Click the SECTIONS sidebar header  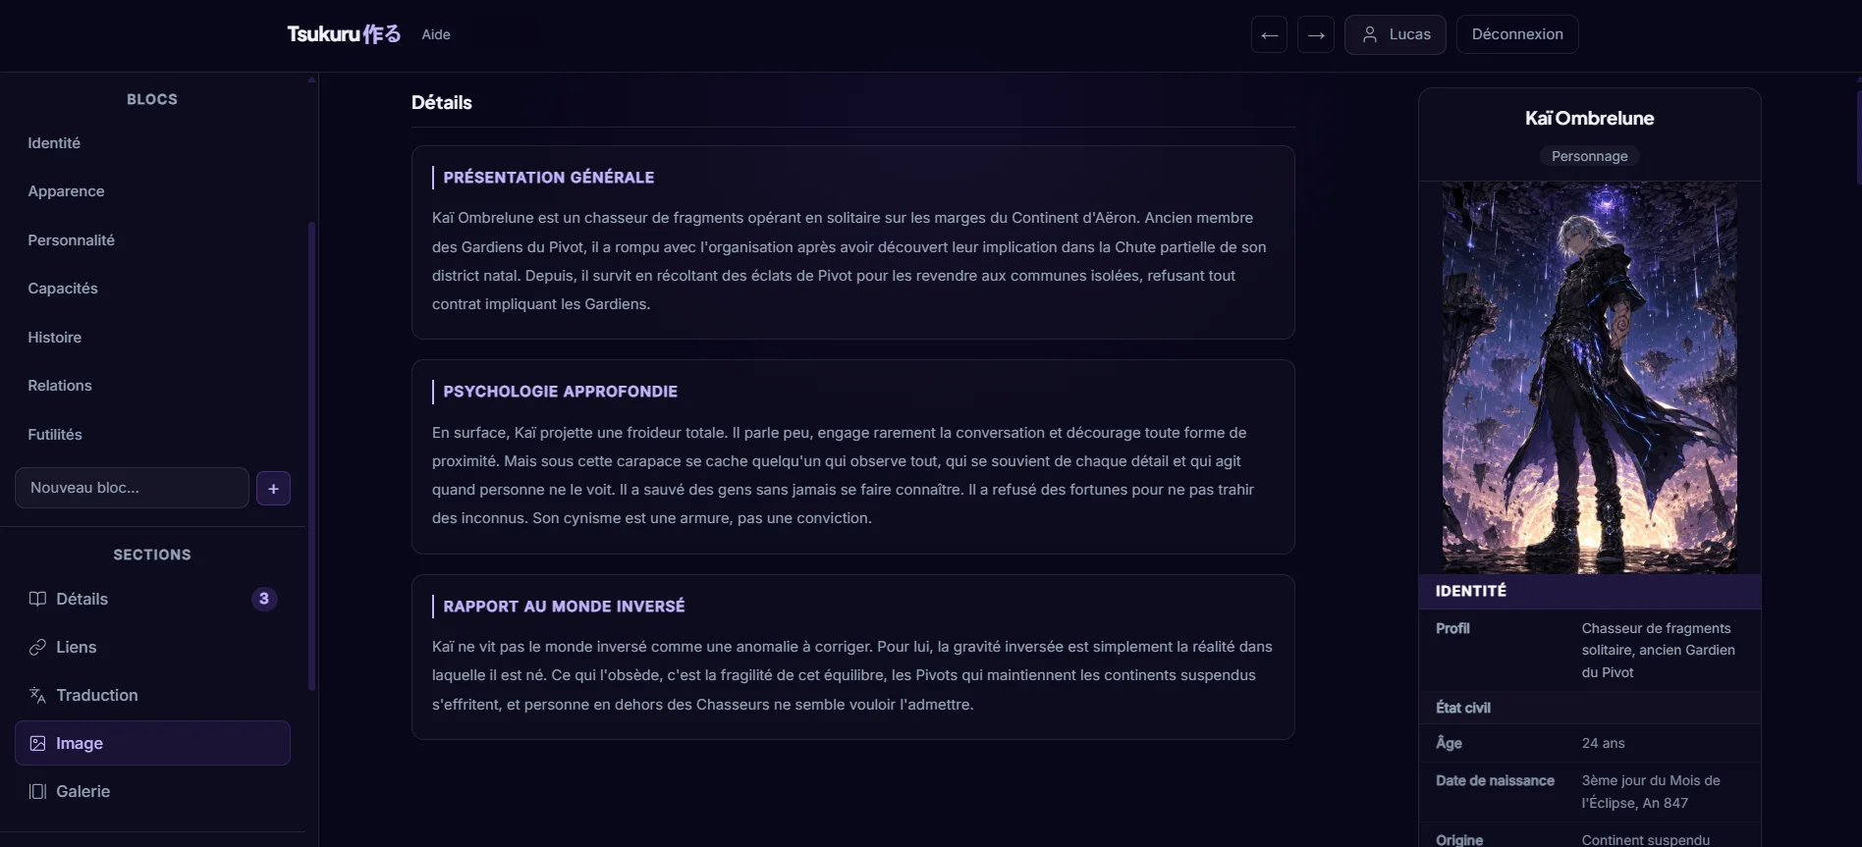point(152,555)
